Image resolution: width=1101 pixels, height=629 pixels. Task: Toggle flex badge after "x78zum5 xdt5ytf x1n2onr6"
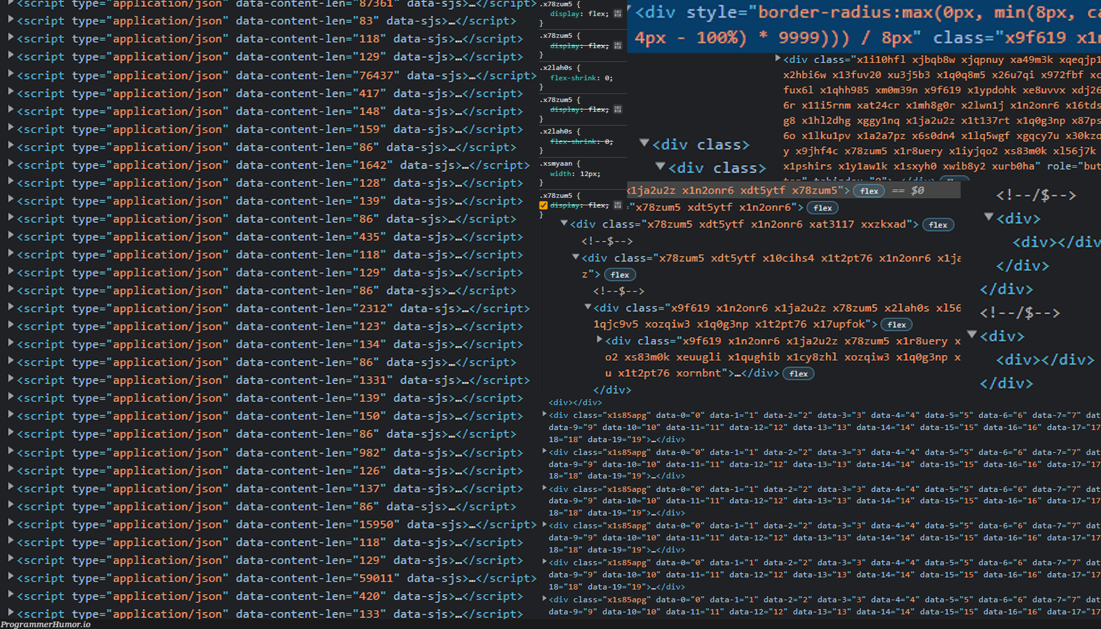(822, 208)
